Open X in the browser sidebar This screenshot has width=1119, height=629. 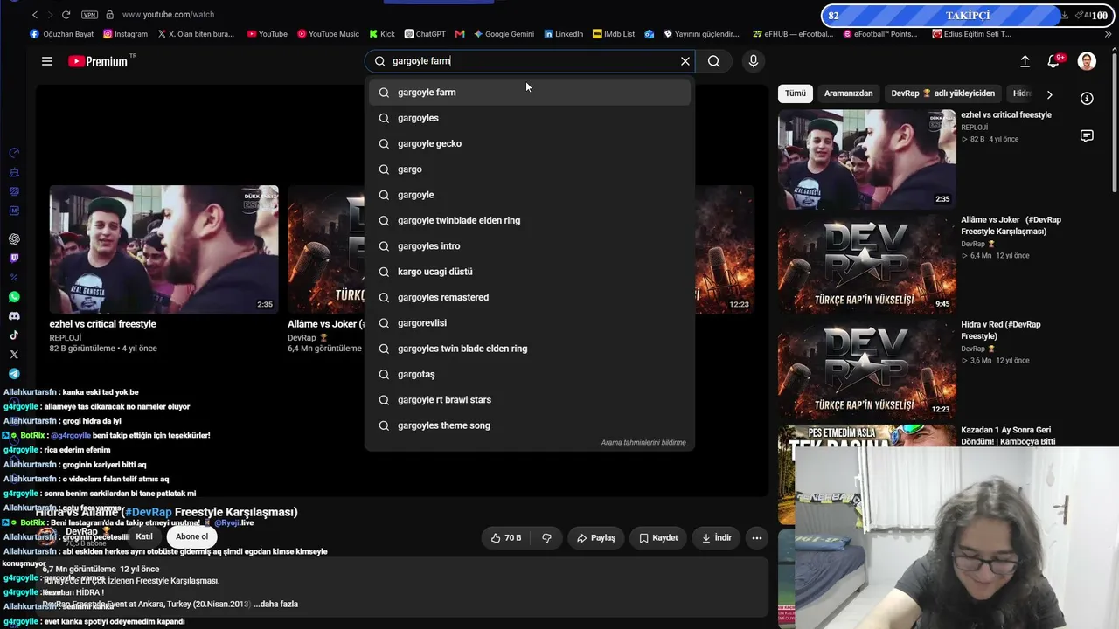14,355
